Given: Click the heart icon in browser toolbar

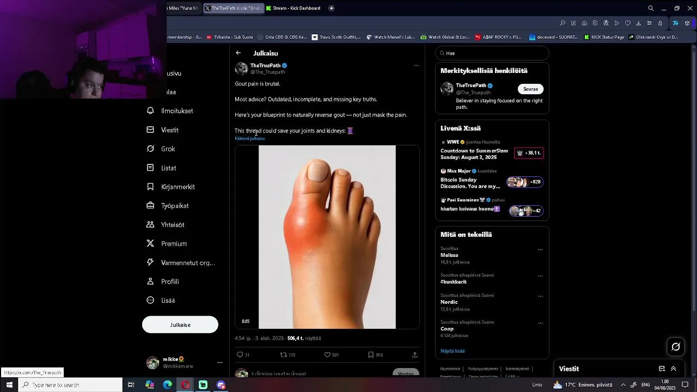Looking at the screenshot, I should [628, 23].
